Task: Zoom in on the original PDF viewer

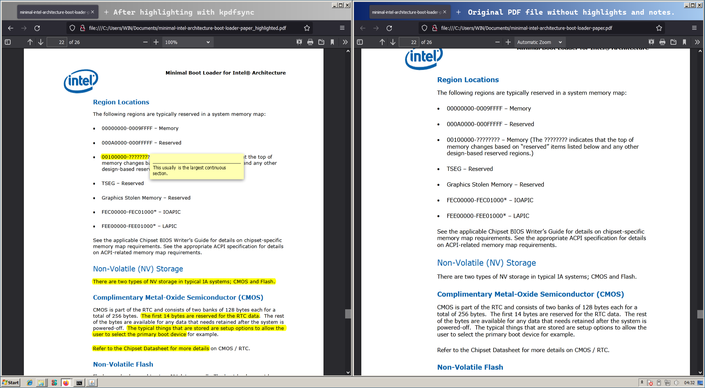Action: click(508, 42)
